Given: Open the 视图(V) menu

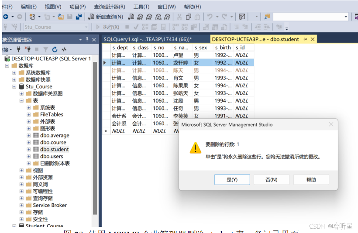Looking at the screenshot, I should click(53, 7).
